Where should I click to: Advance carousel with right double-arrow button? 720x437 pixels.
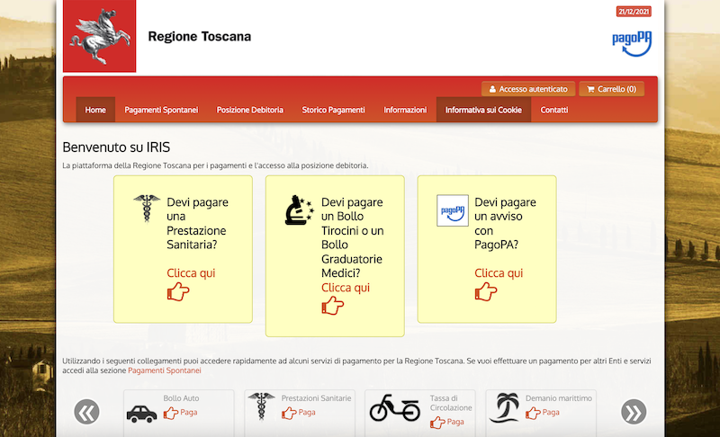(x=634, y=412)
